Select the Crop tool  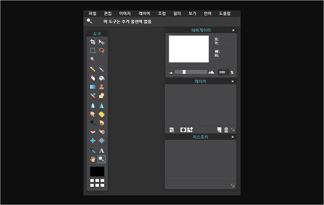(92, 42)
